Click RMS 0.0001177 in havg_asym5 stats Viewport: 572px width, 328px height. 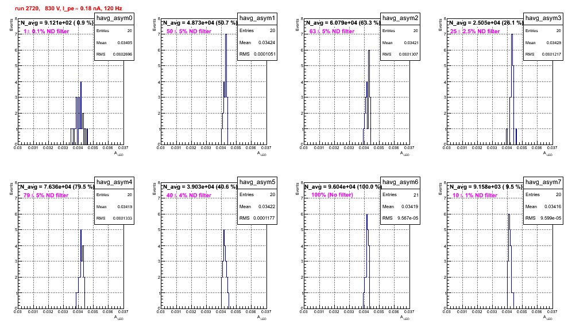point(257,218)
